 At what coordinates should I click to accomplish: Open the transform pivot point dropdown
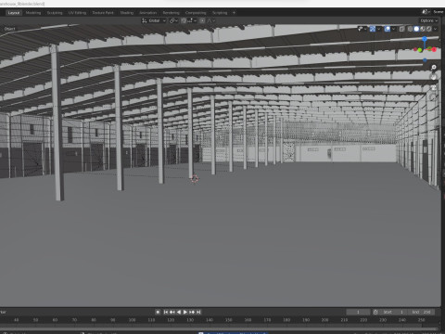[173, 20]
